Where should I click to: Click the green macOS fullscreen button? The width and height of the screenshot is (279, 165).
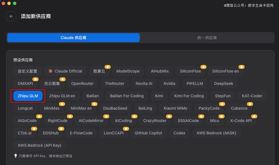coord(15,3)
